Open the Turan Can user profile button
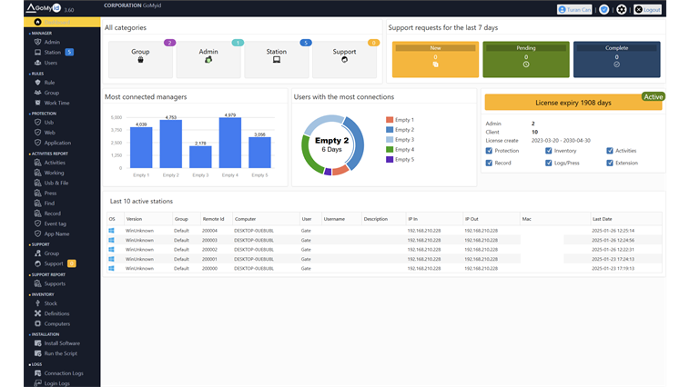690x387 pixels. coord(574,9)
